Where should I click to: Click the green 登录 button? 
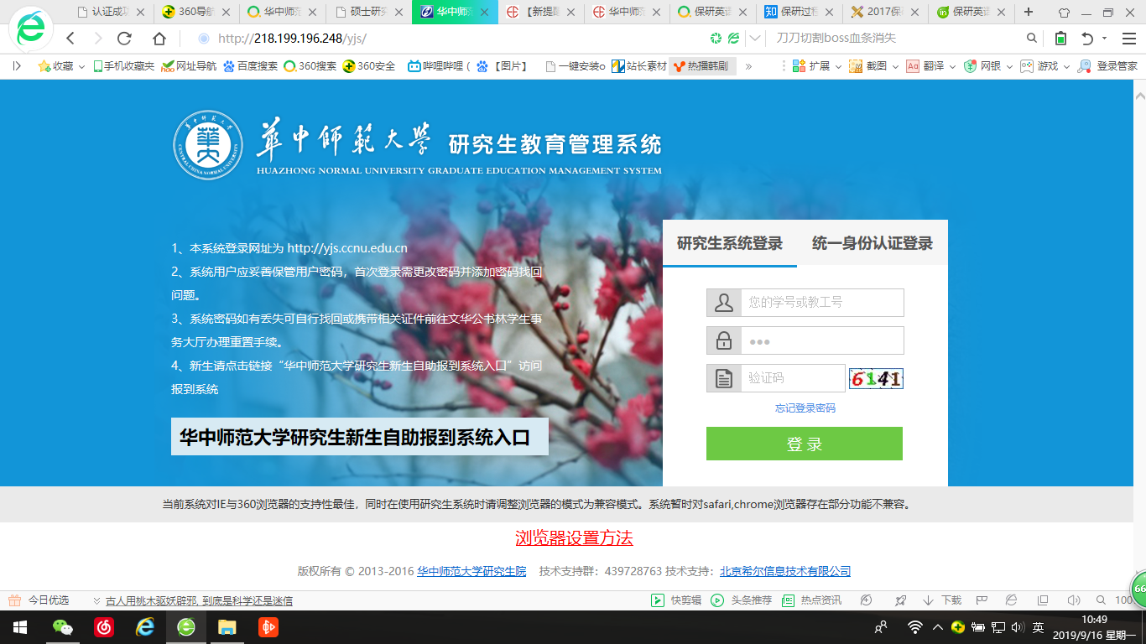tap(805, 444)
